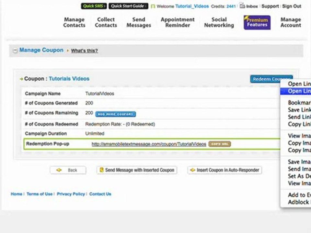311x233 pixels.
Task: Click the Redemption Rate redeemed text
Action: pyautogui.click(x=120, y=124)
